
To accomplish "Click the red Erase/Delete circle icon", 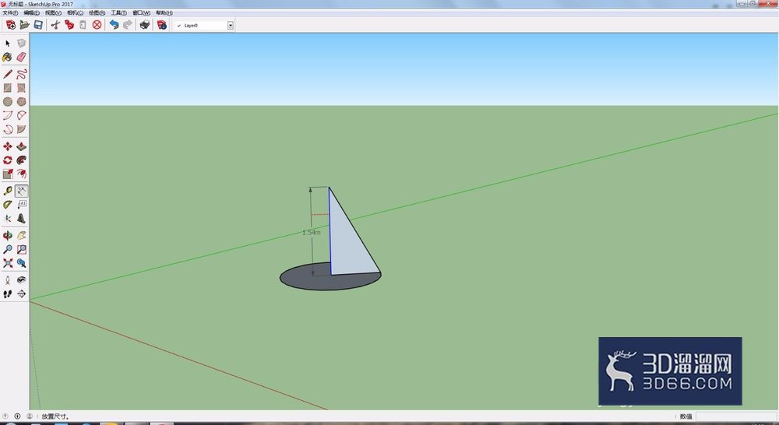I will click(x=97, y=25).
